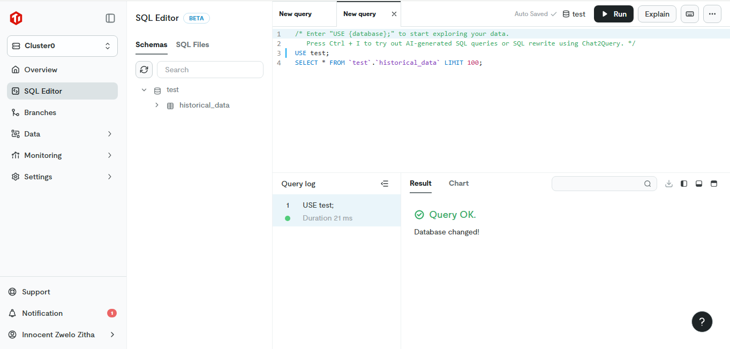The width and height of the screenshot is (730, 349).
Task: Collapse the test database node
Action: click(x=144, y=90)
